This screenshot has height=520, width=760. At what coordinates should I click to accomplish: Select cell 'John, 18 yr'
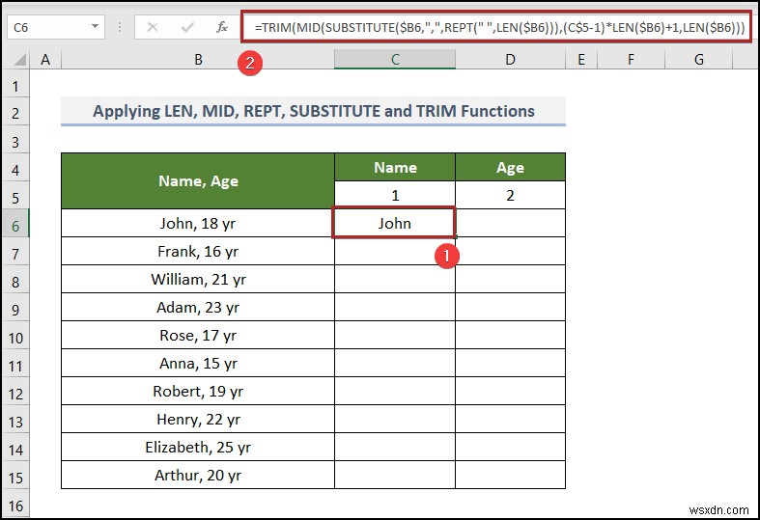point(198,223)
